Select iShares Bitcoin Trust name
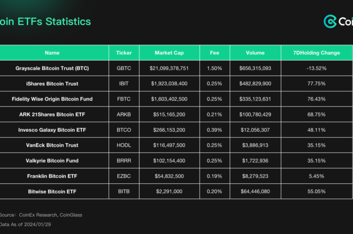The image size is (353, 234). [x=52, y=83]
